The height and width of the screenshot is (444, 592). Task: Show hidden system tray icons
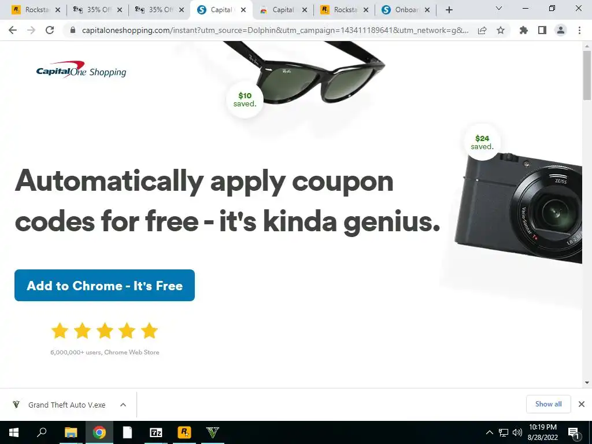(489, 432)
